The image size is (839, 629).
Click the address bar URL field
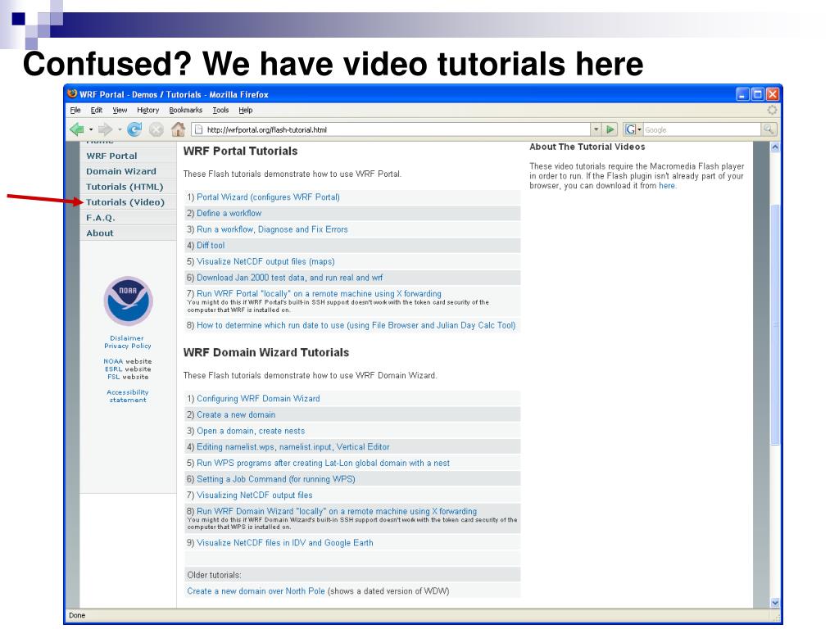[397, 129]
